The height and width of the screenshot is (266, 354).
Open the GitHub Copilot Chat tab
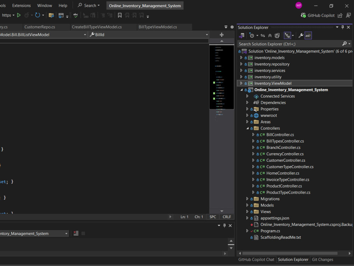coord(256,260)
